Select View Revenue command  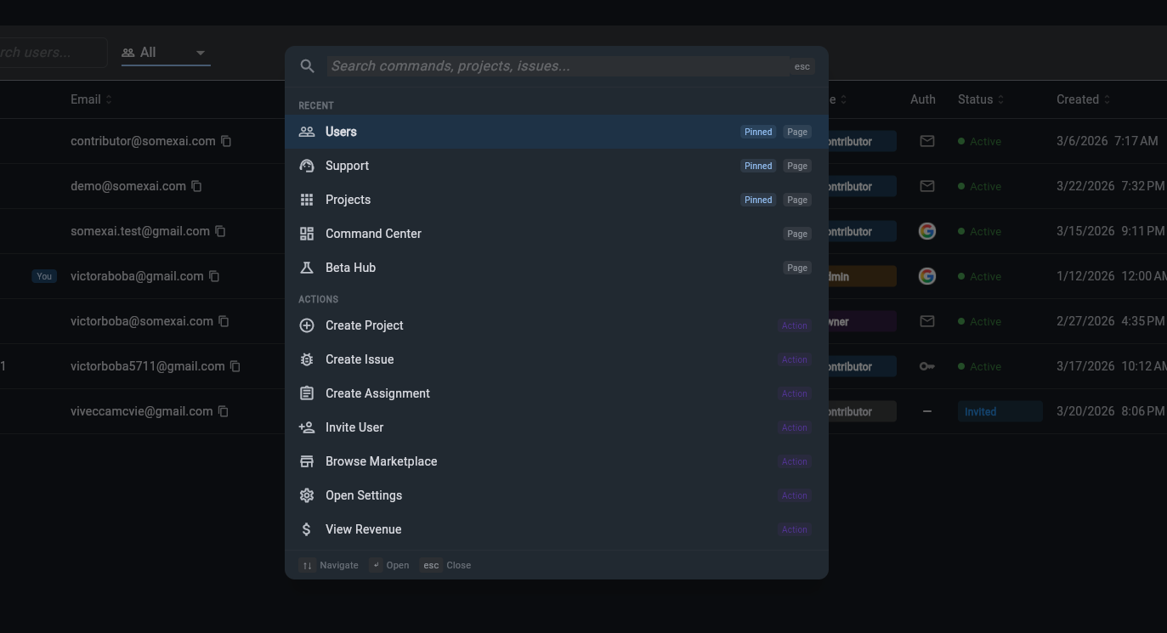[x=363, y=529]
